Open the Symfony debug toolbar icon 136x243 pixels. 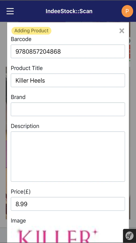point(130,236)
